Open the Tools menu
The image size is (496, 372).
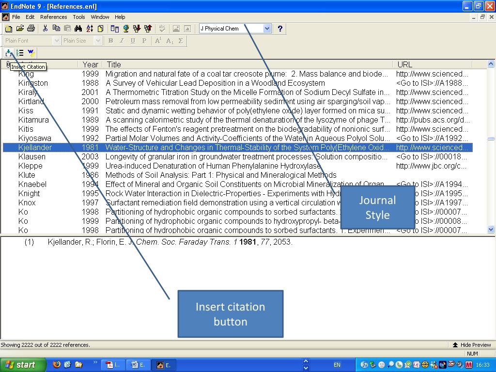[x=79, y=17]
